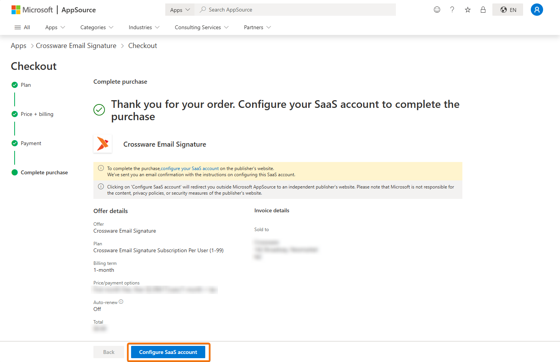Image resolution: width=560 pixels, height=362 pixels.
Task: Open the Partners menu
Action: click(257, 27)
